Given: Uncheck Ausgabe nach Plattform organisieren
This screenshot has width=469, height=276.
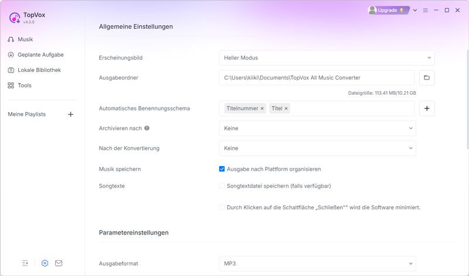Looking at the screenshot, I should [x=222, y=169].
